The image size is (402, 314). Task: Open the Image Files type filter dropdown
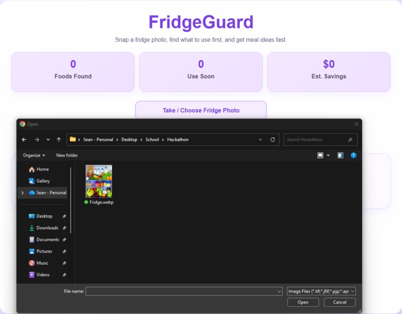tap(321, 291)
